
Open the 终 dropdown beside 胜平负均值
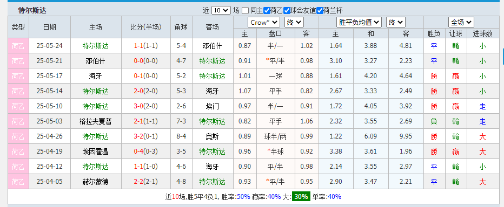pos(396,23)
